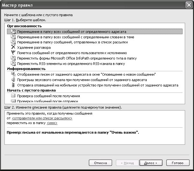Click the X icon for Удаление разговора

13,47
